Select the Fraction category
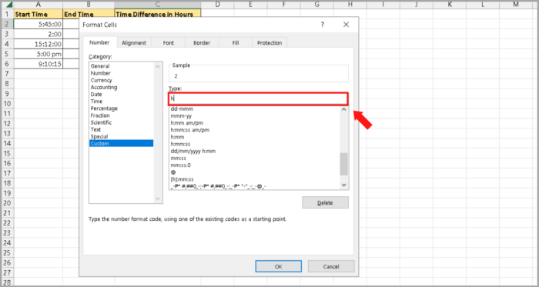This screenshot has width=539, height=287. tap(121, 115)
